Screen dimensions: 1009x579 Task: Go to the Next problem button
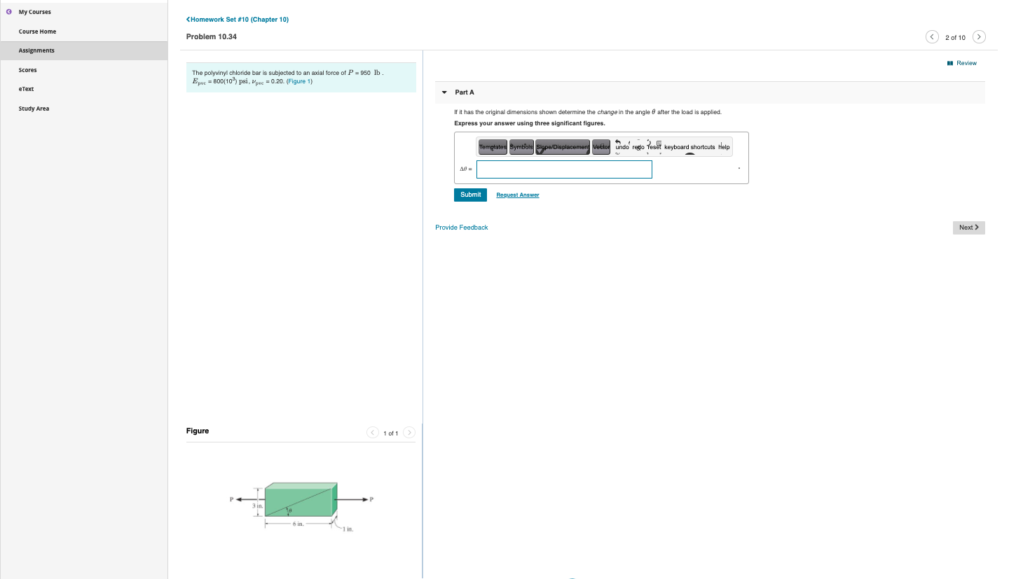pyautogui.click(x=968, y=228)
